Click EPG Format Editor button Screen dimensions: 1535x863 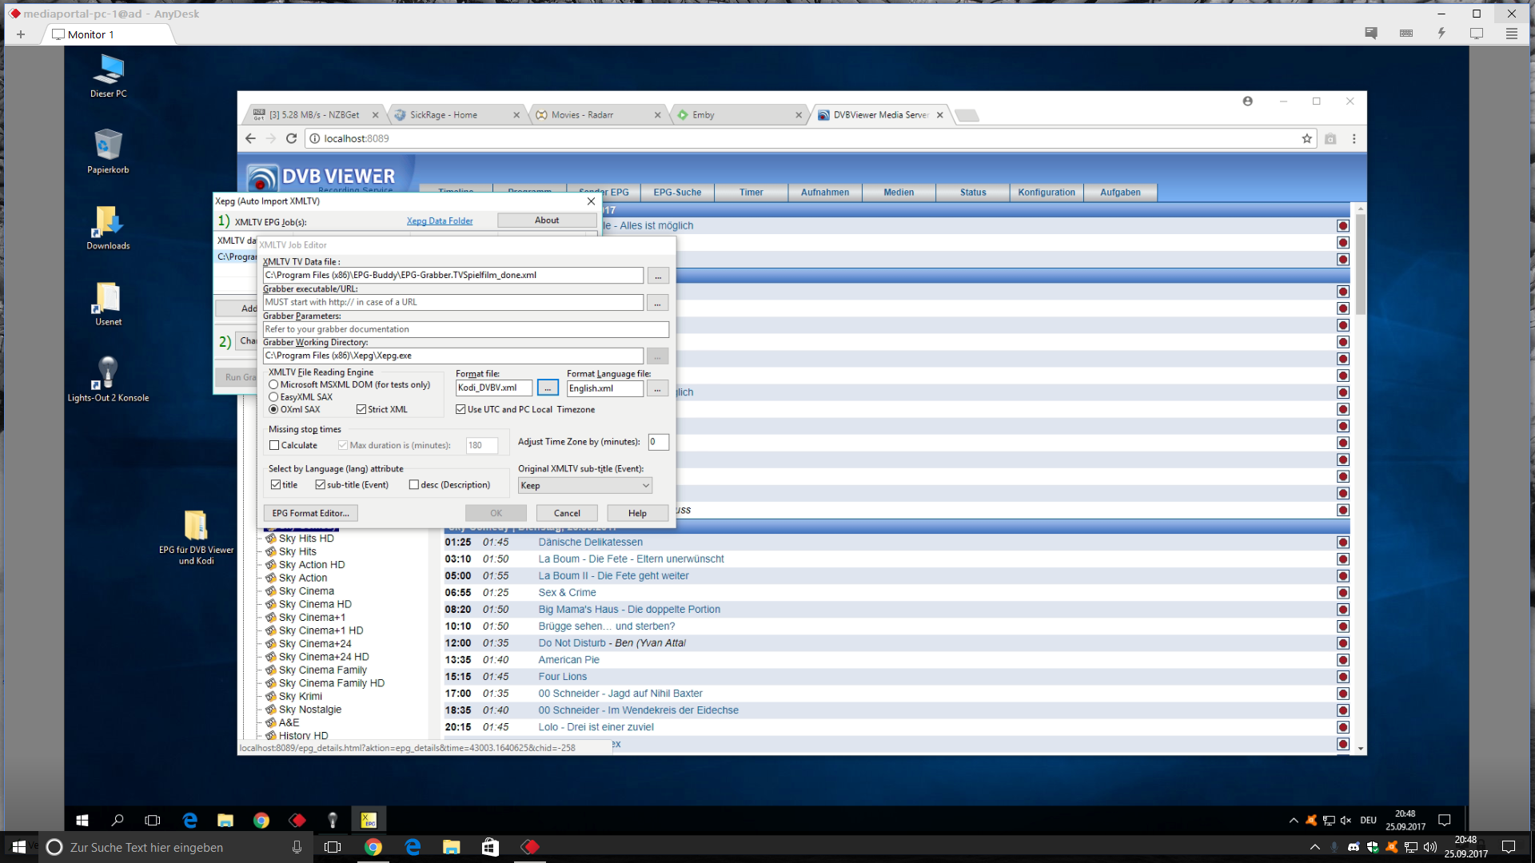(x=310, y=514)
